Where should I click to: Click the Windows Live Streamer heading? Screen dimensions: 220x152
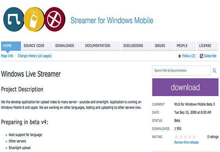pyautogui.click(x=31, y=74)
